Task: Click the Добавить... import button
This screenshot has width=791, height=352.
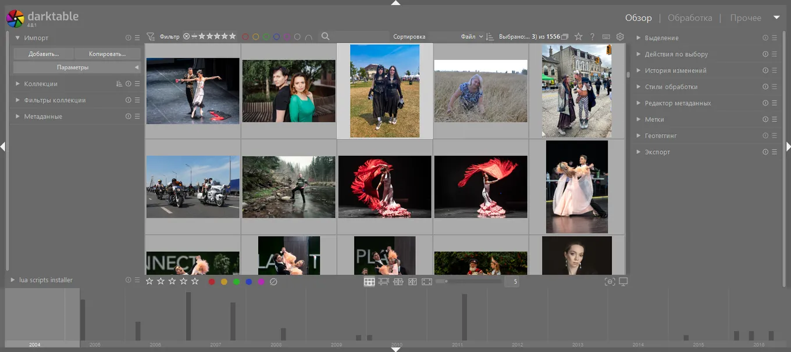Action: tap(44, 53)
